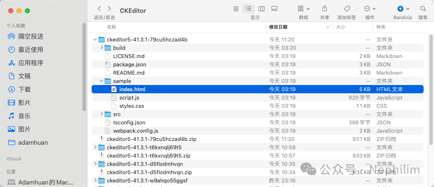Go forward with the right arrow button

109,9
